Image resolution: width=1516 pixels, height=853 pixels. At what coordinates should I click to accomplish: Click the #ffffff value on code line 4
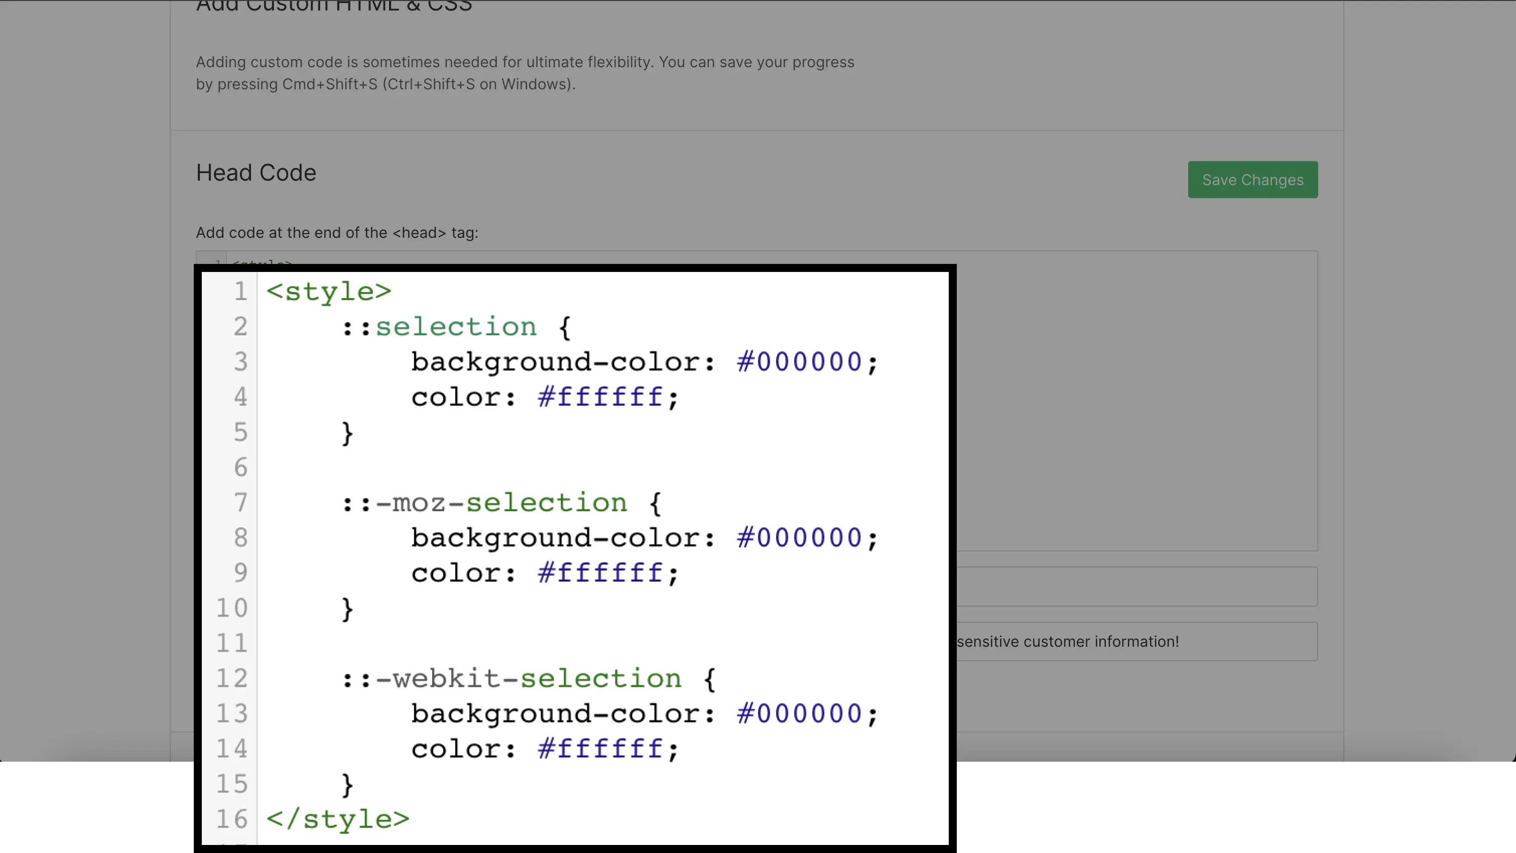pyautogui.click(x=601, y=397)
